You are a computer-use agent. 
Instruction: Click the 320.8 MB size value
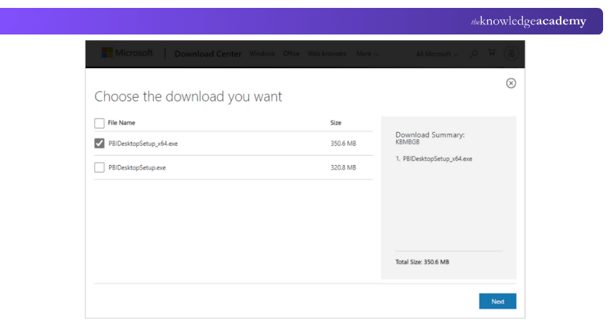tap(344, 168)
